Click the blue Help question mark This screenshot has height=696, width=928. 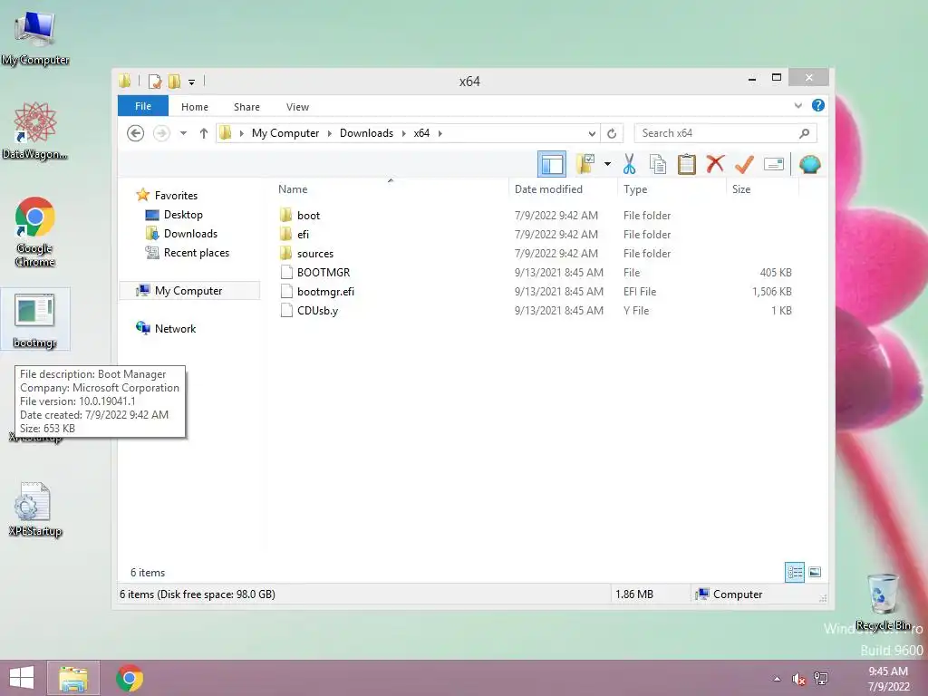(818, 105)
